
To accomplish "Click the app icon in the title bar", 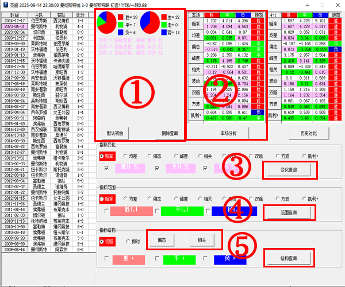I will [x=5, y=5].
